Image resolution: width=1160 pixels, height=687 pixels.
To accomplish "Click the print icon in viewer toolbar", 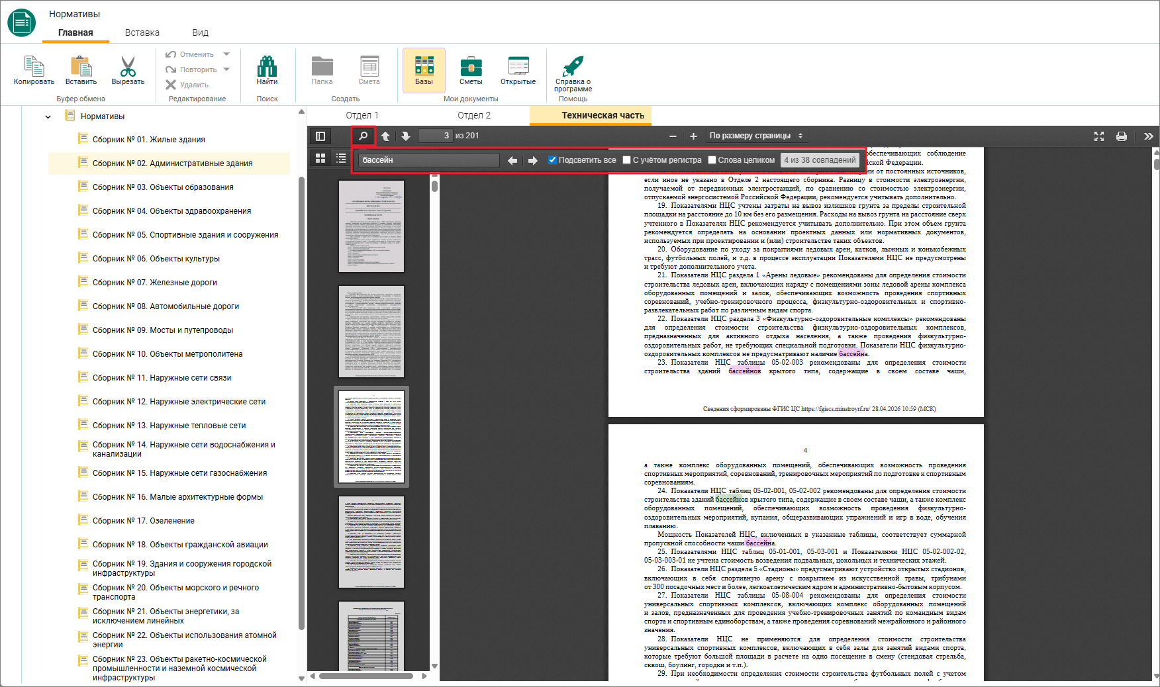I will click(x=1121, y=136).
